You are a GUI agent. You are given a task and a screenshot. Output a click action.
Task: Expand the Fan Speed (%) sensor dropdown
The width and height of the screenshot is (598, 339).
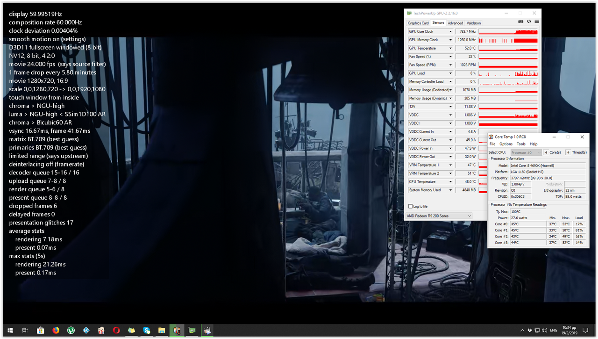[450, 57]
